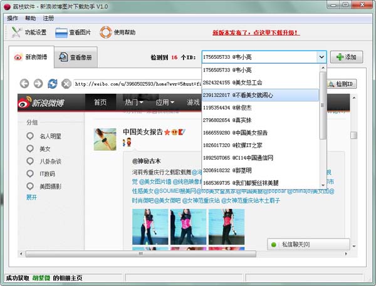Refresh the embedded Weibo page
Image resolution: width=376 pixels, height=286 pixels.
(x=52, y=83)
